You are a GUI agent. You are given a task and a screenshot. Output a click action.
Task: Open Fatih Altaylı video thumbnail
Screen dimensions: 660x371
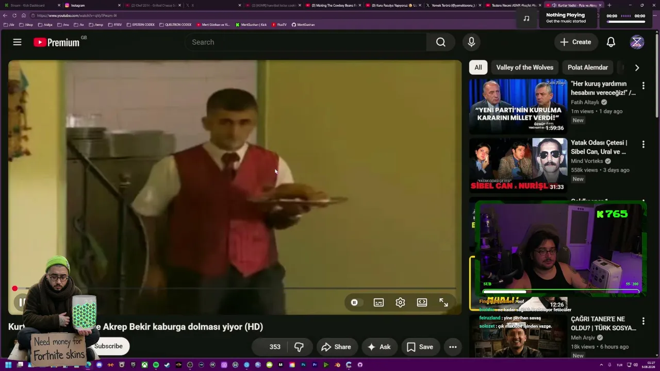[x=518, y=106]
